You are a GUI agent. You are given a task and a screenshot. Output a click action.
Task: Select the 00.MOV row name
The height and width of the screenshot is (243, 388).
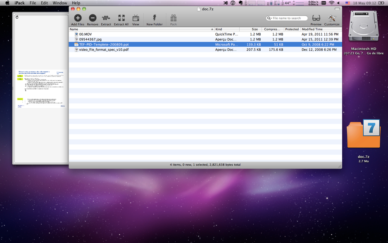click(x=86, y=34)
